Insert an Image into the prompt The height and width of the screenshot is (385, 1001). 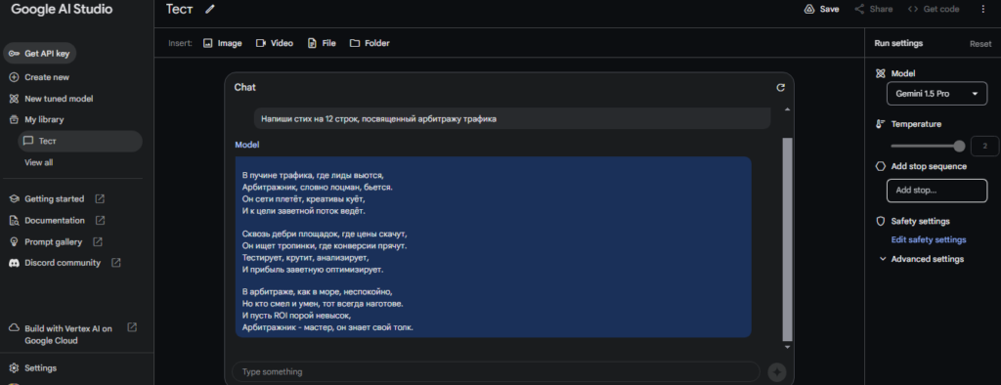pos(223,43)
